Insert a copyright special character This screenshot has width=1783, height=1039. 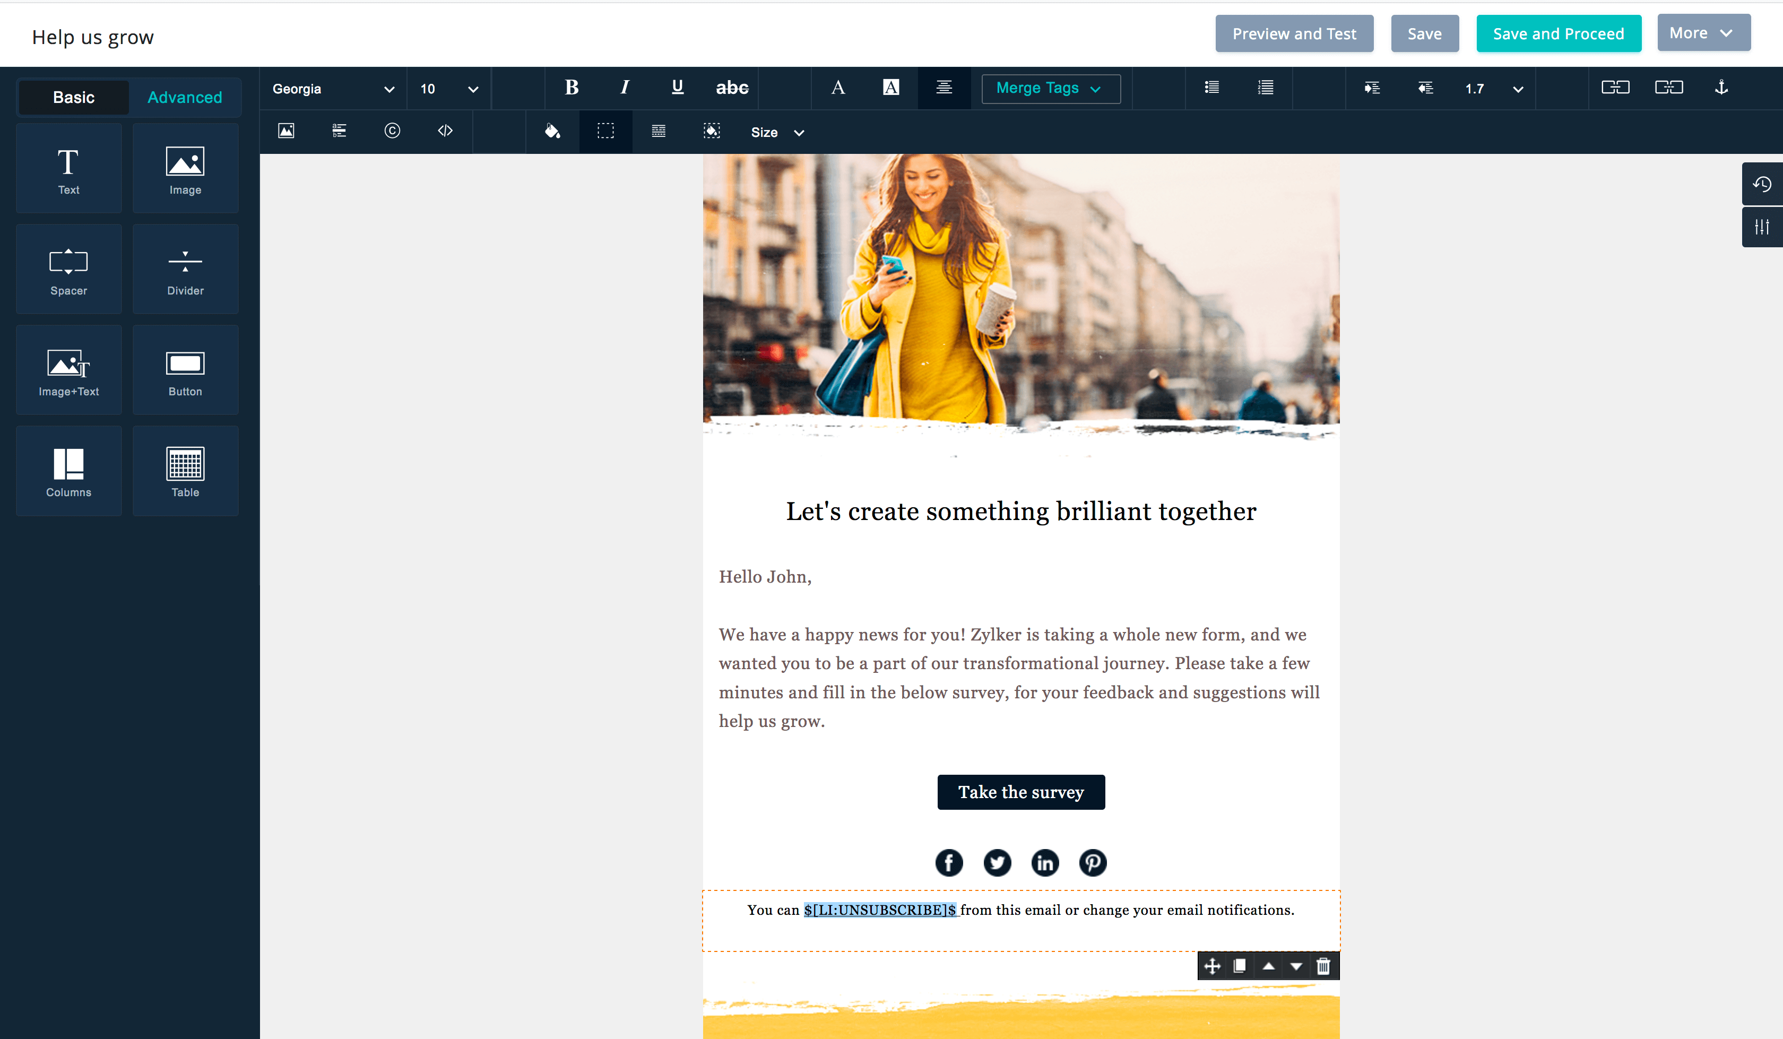point(392,131)
